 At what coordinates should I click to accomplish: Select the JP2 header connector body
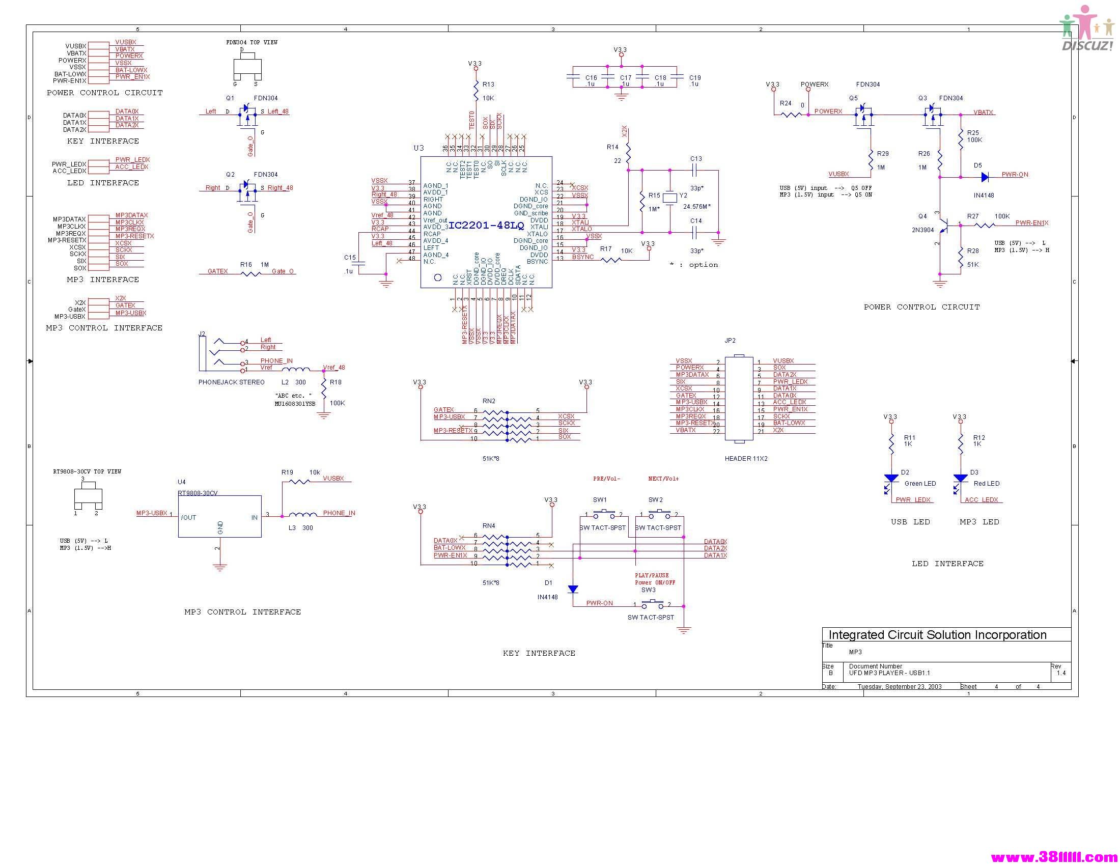739,399
